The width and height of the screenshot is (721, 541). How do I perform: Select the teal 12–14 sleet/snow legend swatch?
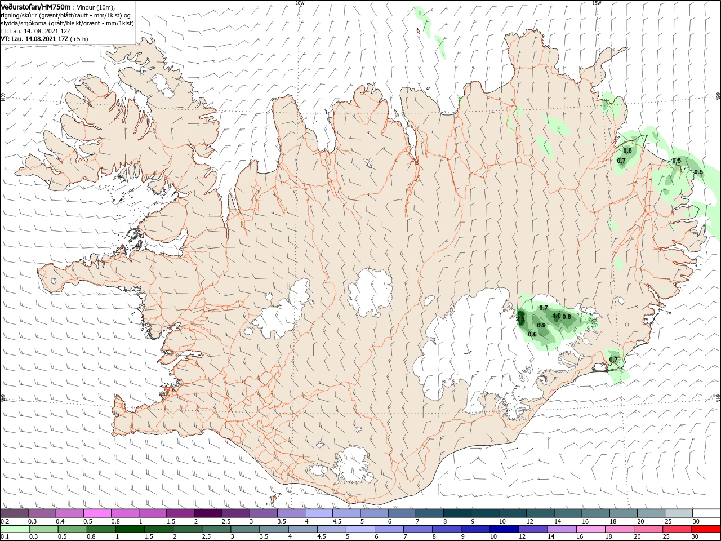point(540,513)
